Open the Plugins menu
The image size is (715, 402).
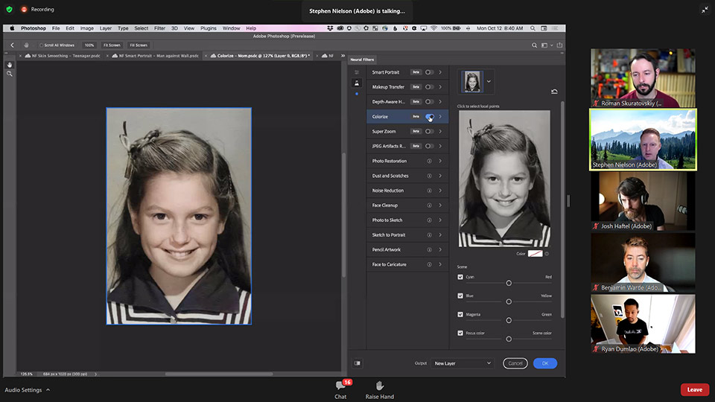point(209,28)
